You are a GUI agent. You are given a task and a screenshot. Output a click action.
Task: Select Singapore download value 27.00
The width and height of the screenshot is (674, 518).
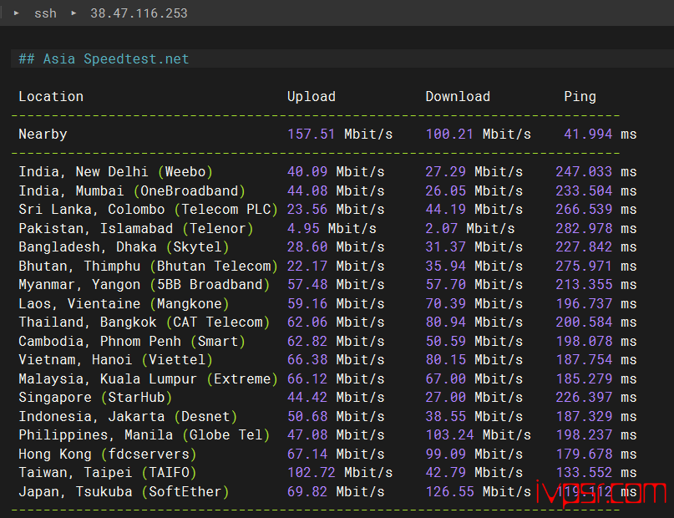(445, 397)
